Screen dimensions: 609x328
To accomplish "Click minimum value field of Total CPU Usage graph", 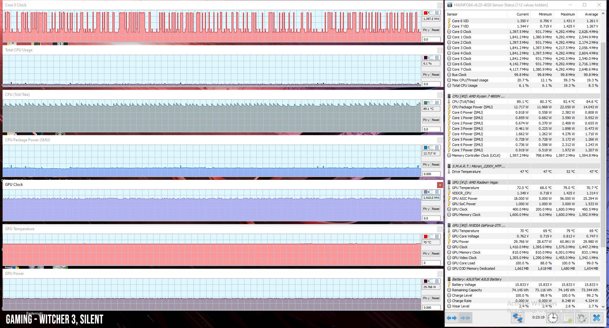I will click(431, 84).
